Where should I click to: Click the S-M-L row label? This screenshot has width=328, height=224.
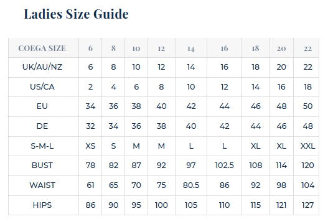pos(42,146)
